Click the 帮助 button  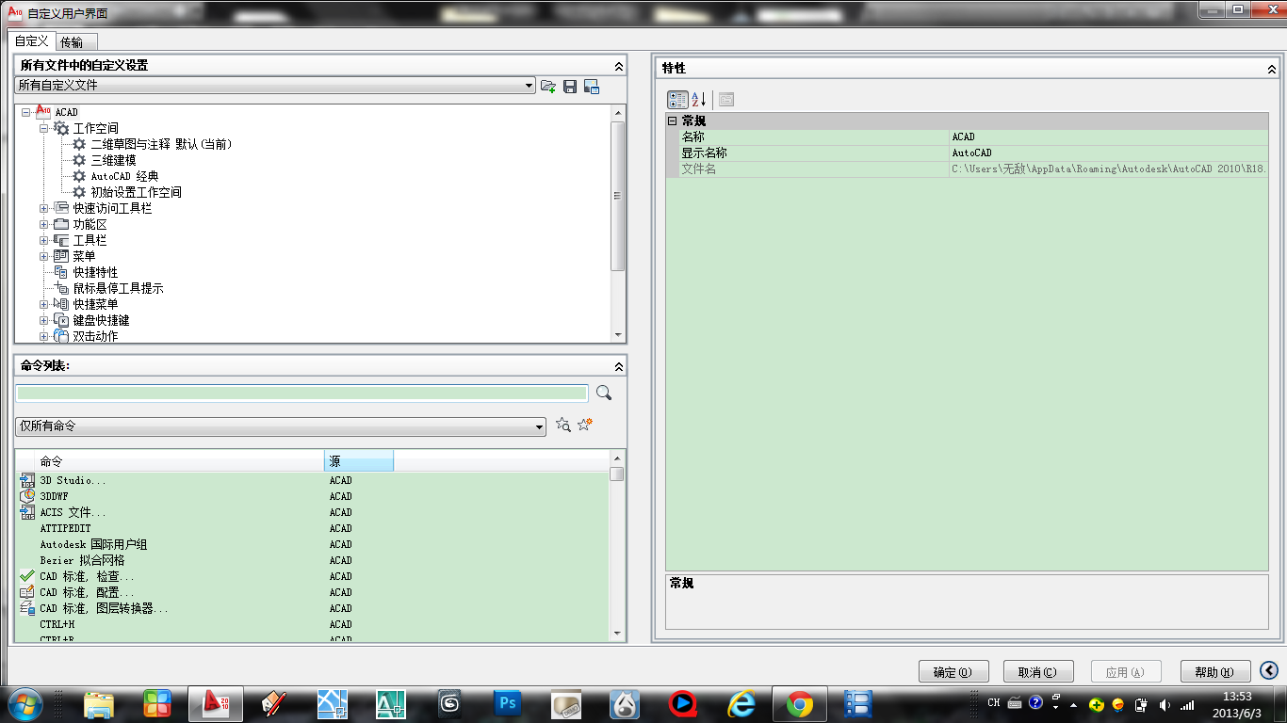point(1214,672)
